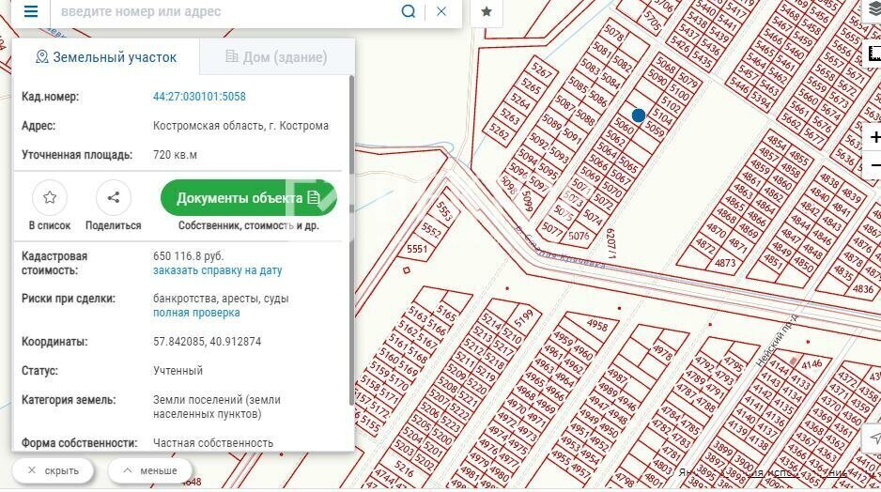Image resolution: width=881 pixels, height=492 pixels.
Task: Clear the search field with X
Action: click(441, 11)
